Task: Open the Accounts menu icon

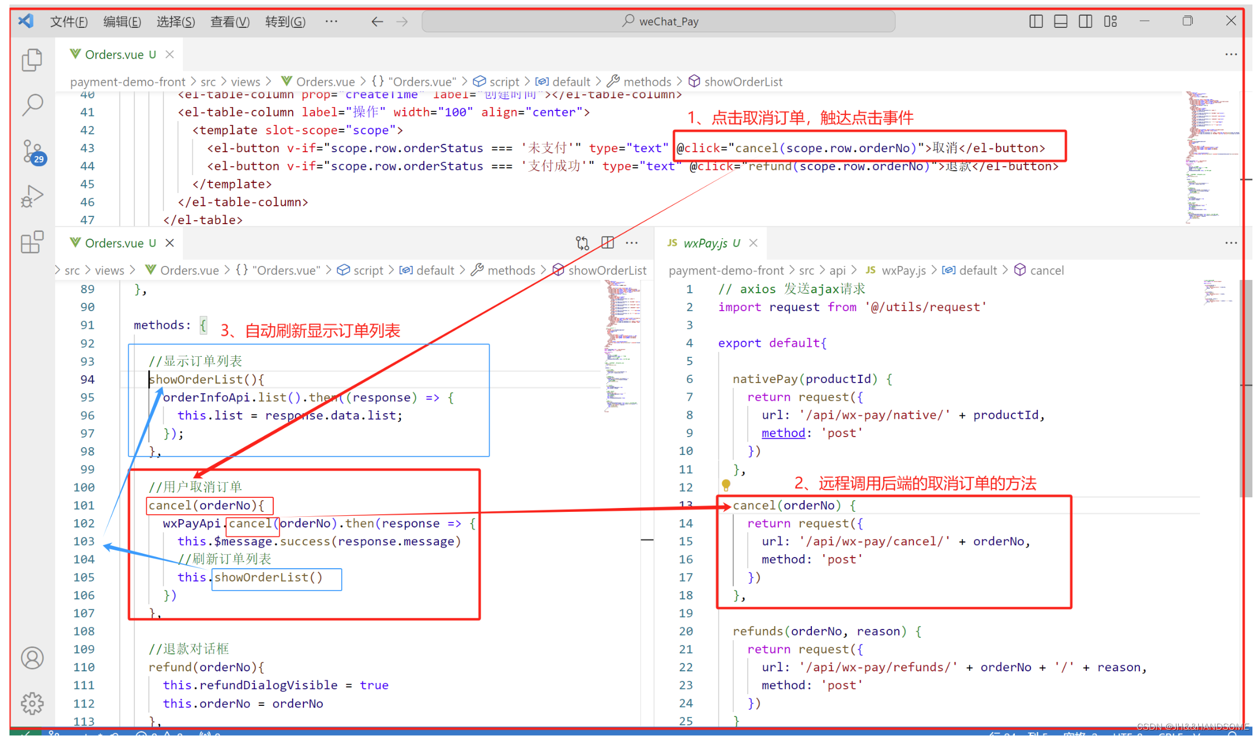Action: [x=32, y=658]
